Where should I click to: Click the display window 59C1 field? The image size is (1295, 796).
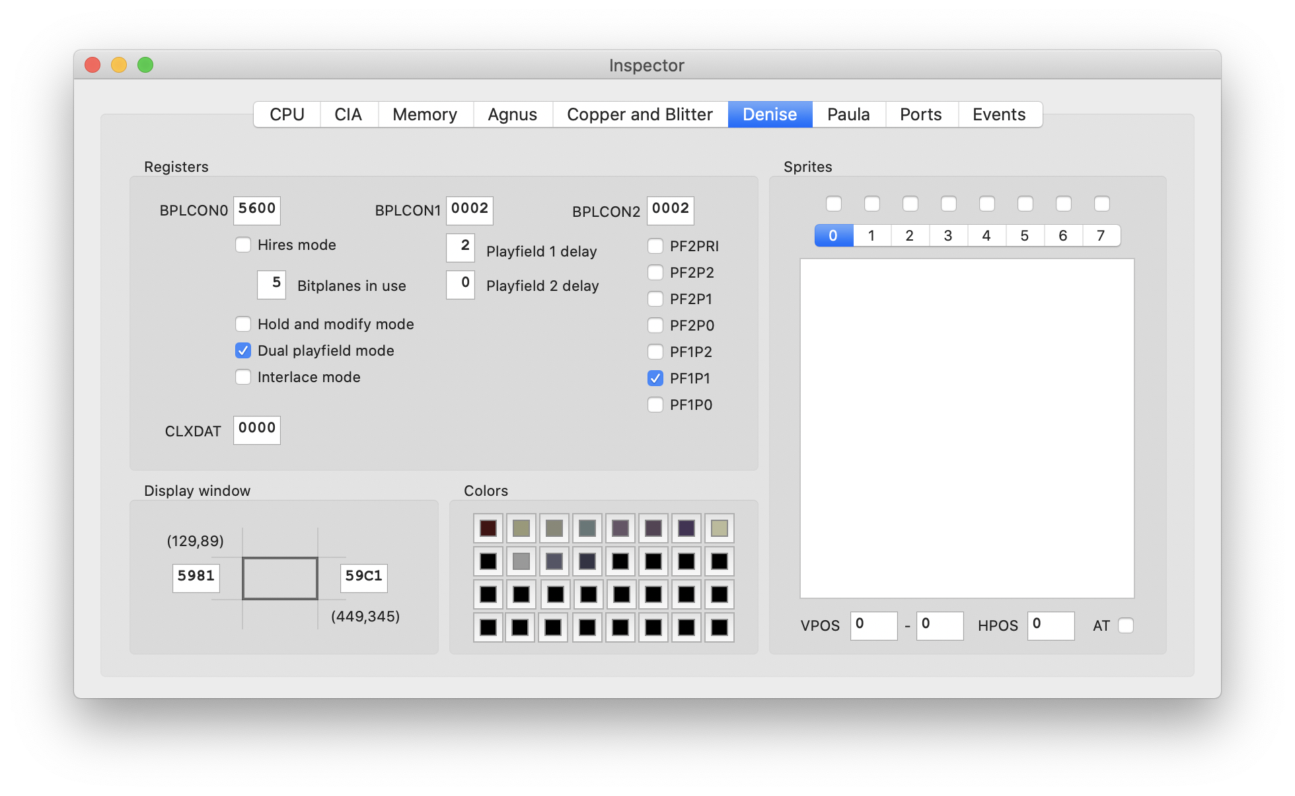(x=364, y=578)
